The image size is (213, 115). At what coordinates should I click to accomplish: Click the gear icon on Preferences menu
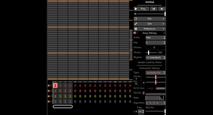pos(136,29)
